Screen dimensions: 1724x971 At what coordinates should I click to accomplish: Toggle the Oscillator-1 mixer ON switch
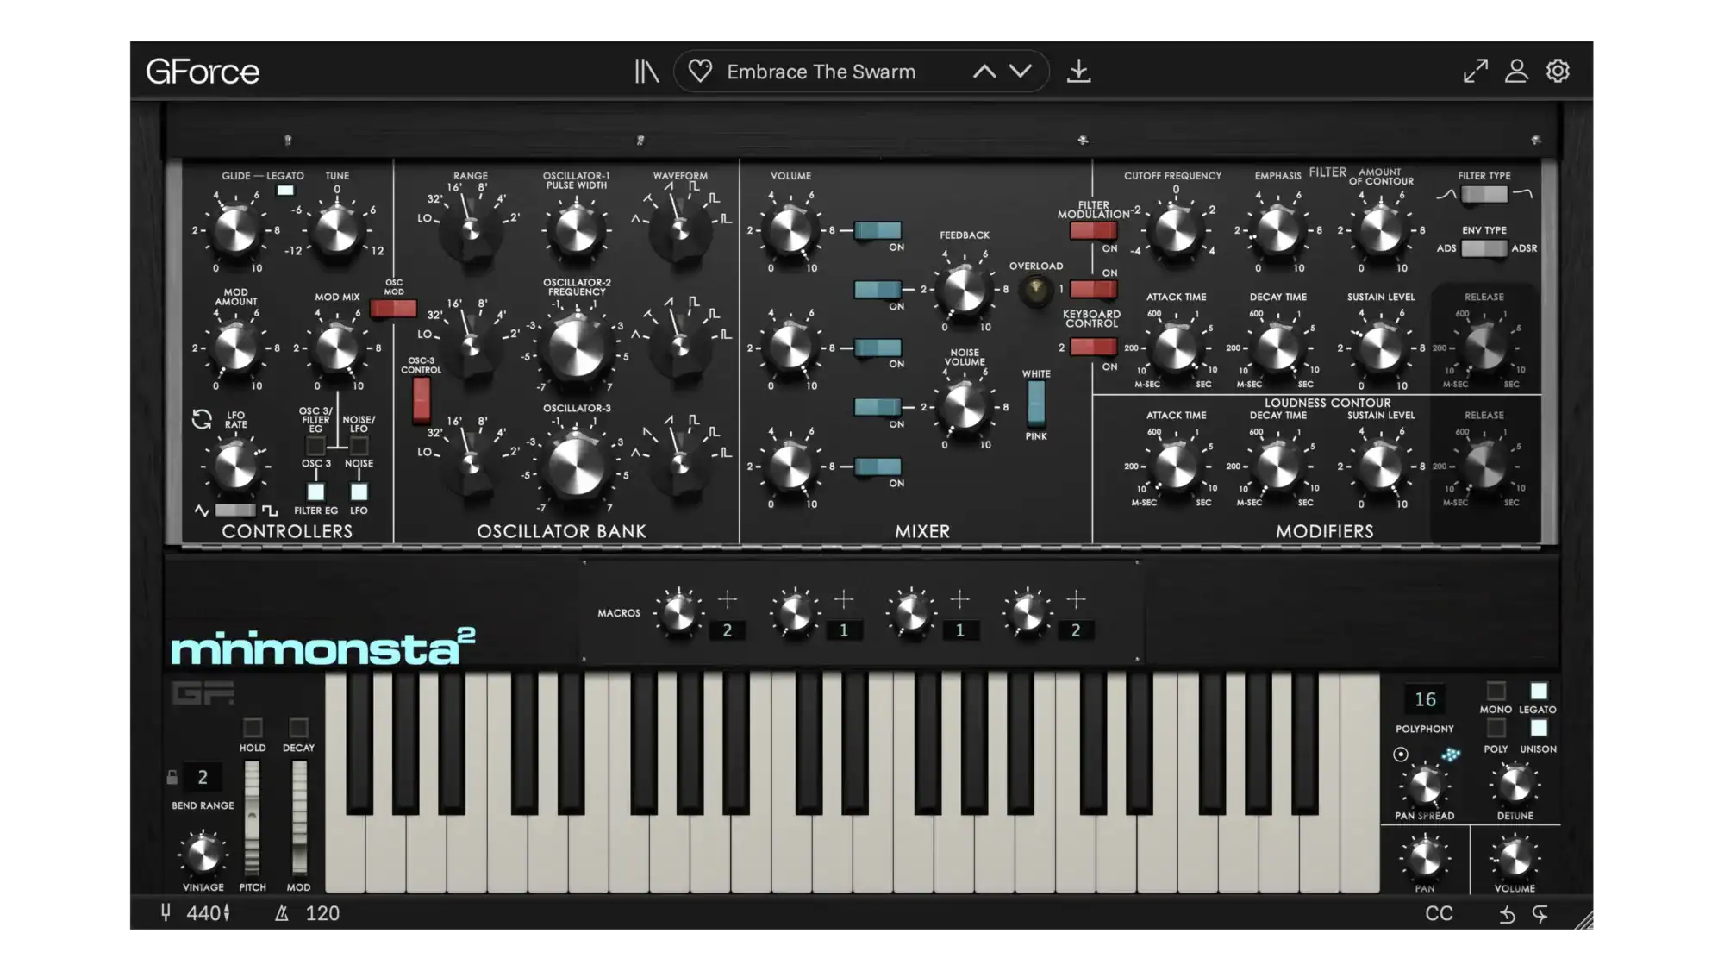click(878, 230)
